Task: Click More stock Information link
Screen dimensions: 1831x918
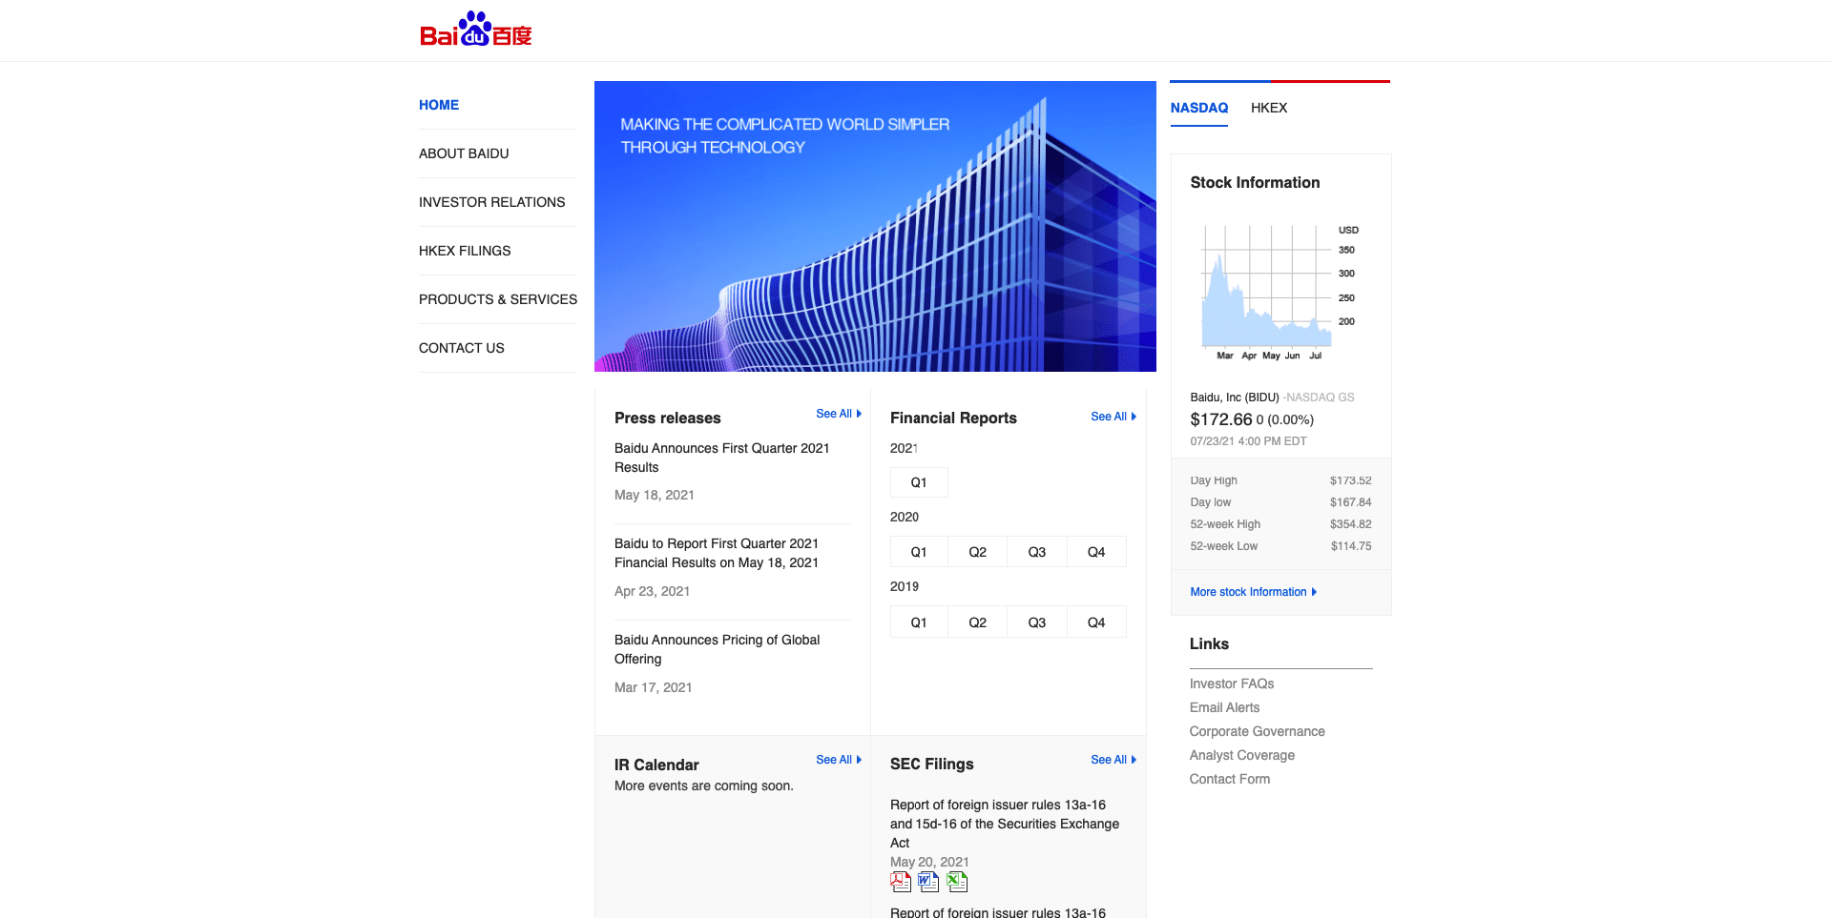Action: pyautogui.click(x=1253, y=592)
